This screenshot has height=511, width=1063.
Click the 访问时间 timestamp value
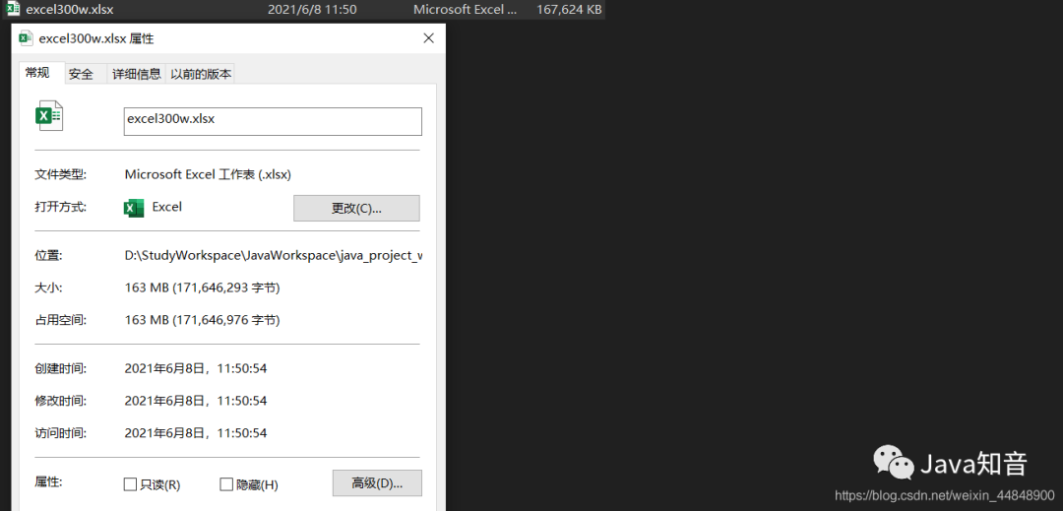(196, 433)
